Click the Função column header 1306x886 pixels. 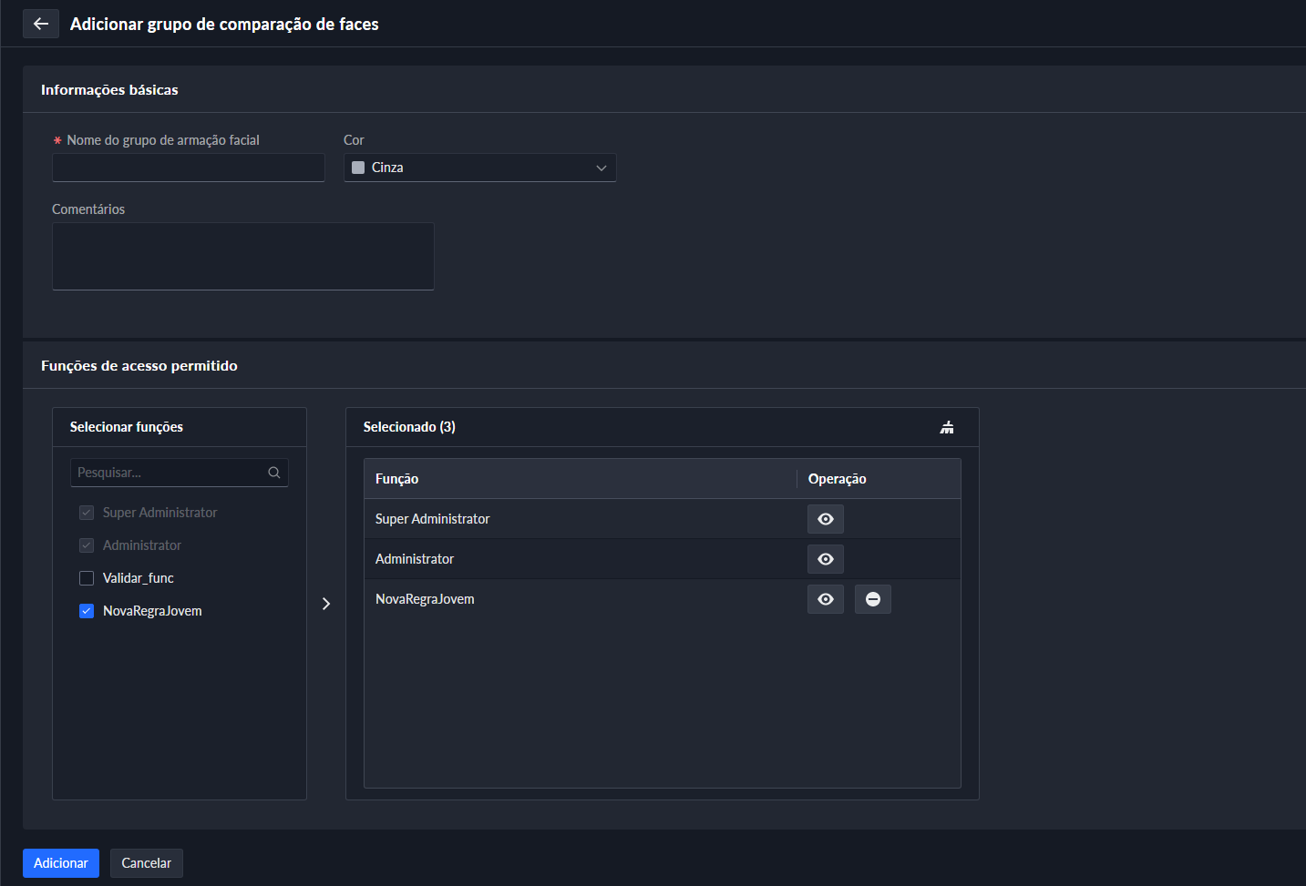pyautogui.click(x=397, y=479)
